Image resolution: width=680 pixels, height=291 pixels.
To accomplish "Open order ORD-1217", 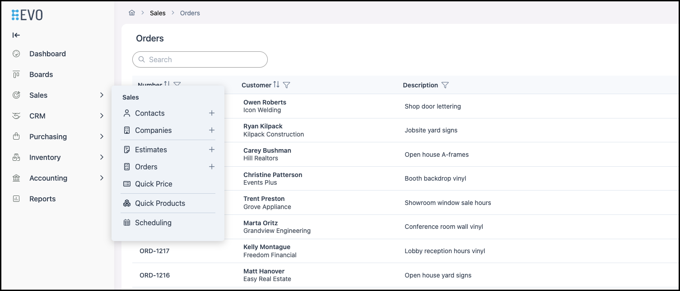I will (x=154, y=251).
